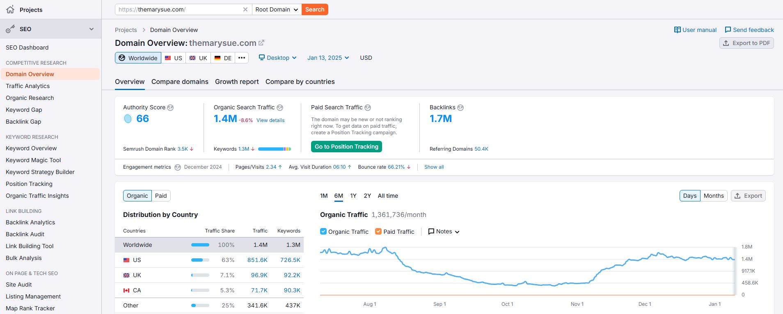Click the CA keywords value 90.3K

coord(292,290)
